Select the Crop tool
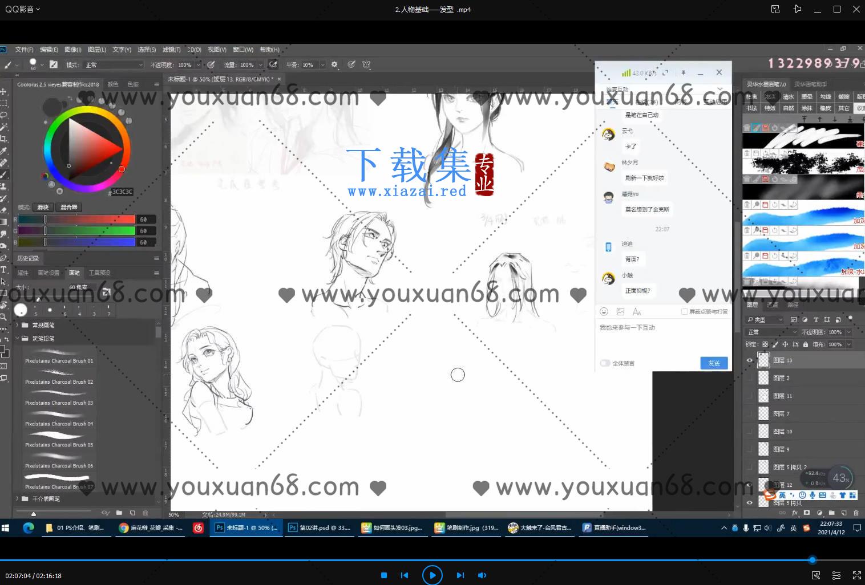The image size is (865, 585). (x=3, y=139)
